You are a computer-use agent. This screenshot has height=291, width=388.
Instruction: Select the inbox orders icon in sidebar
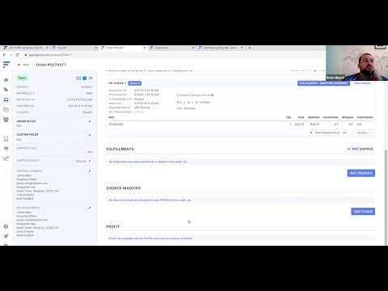pos(6,99)
